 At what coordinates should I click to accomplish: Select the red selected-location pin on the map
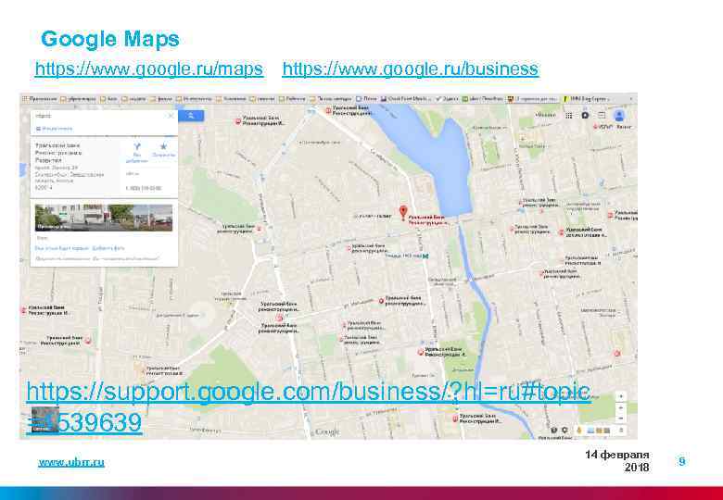(x=403, y=213)
